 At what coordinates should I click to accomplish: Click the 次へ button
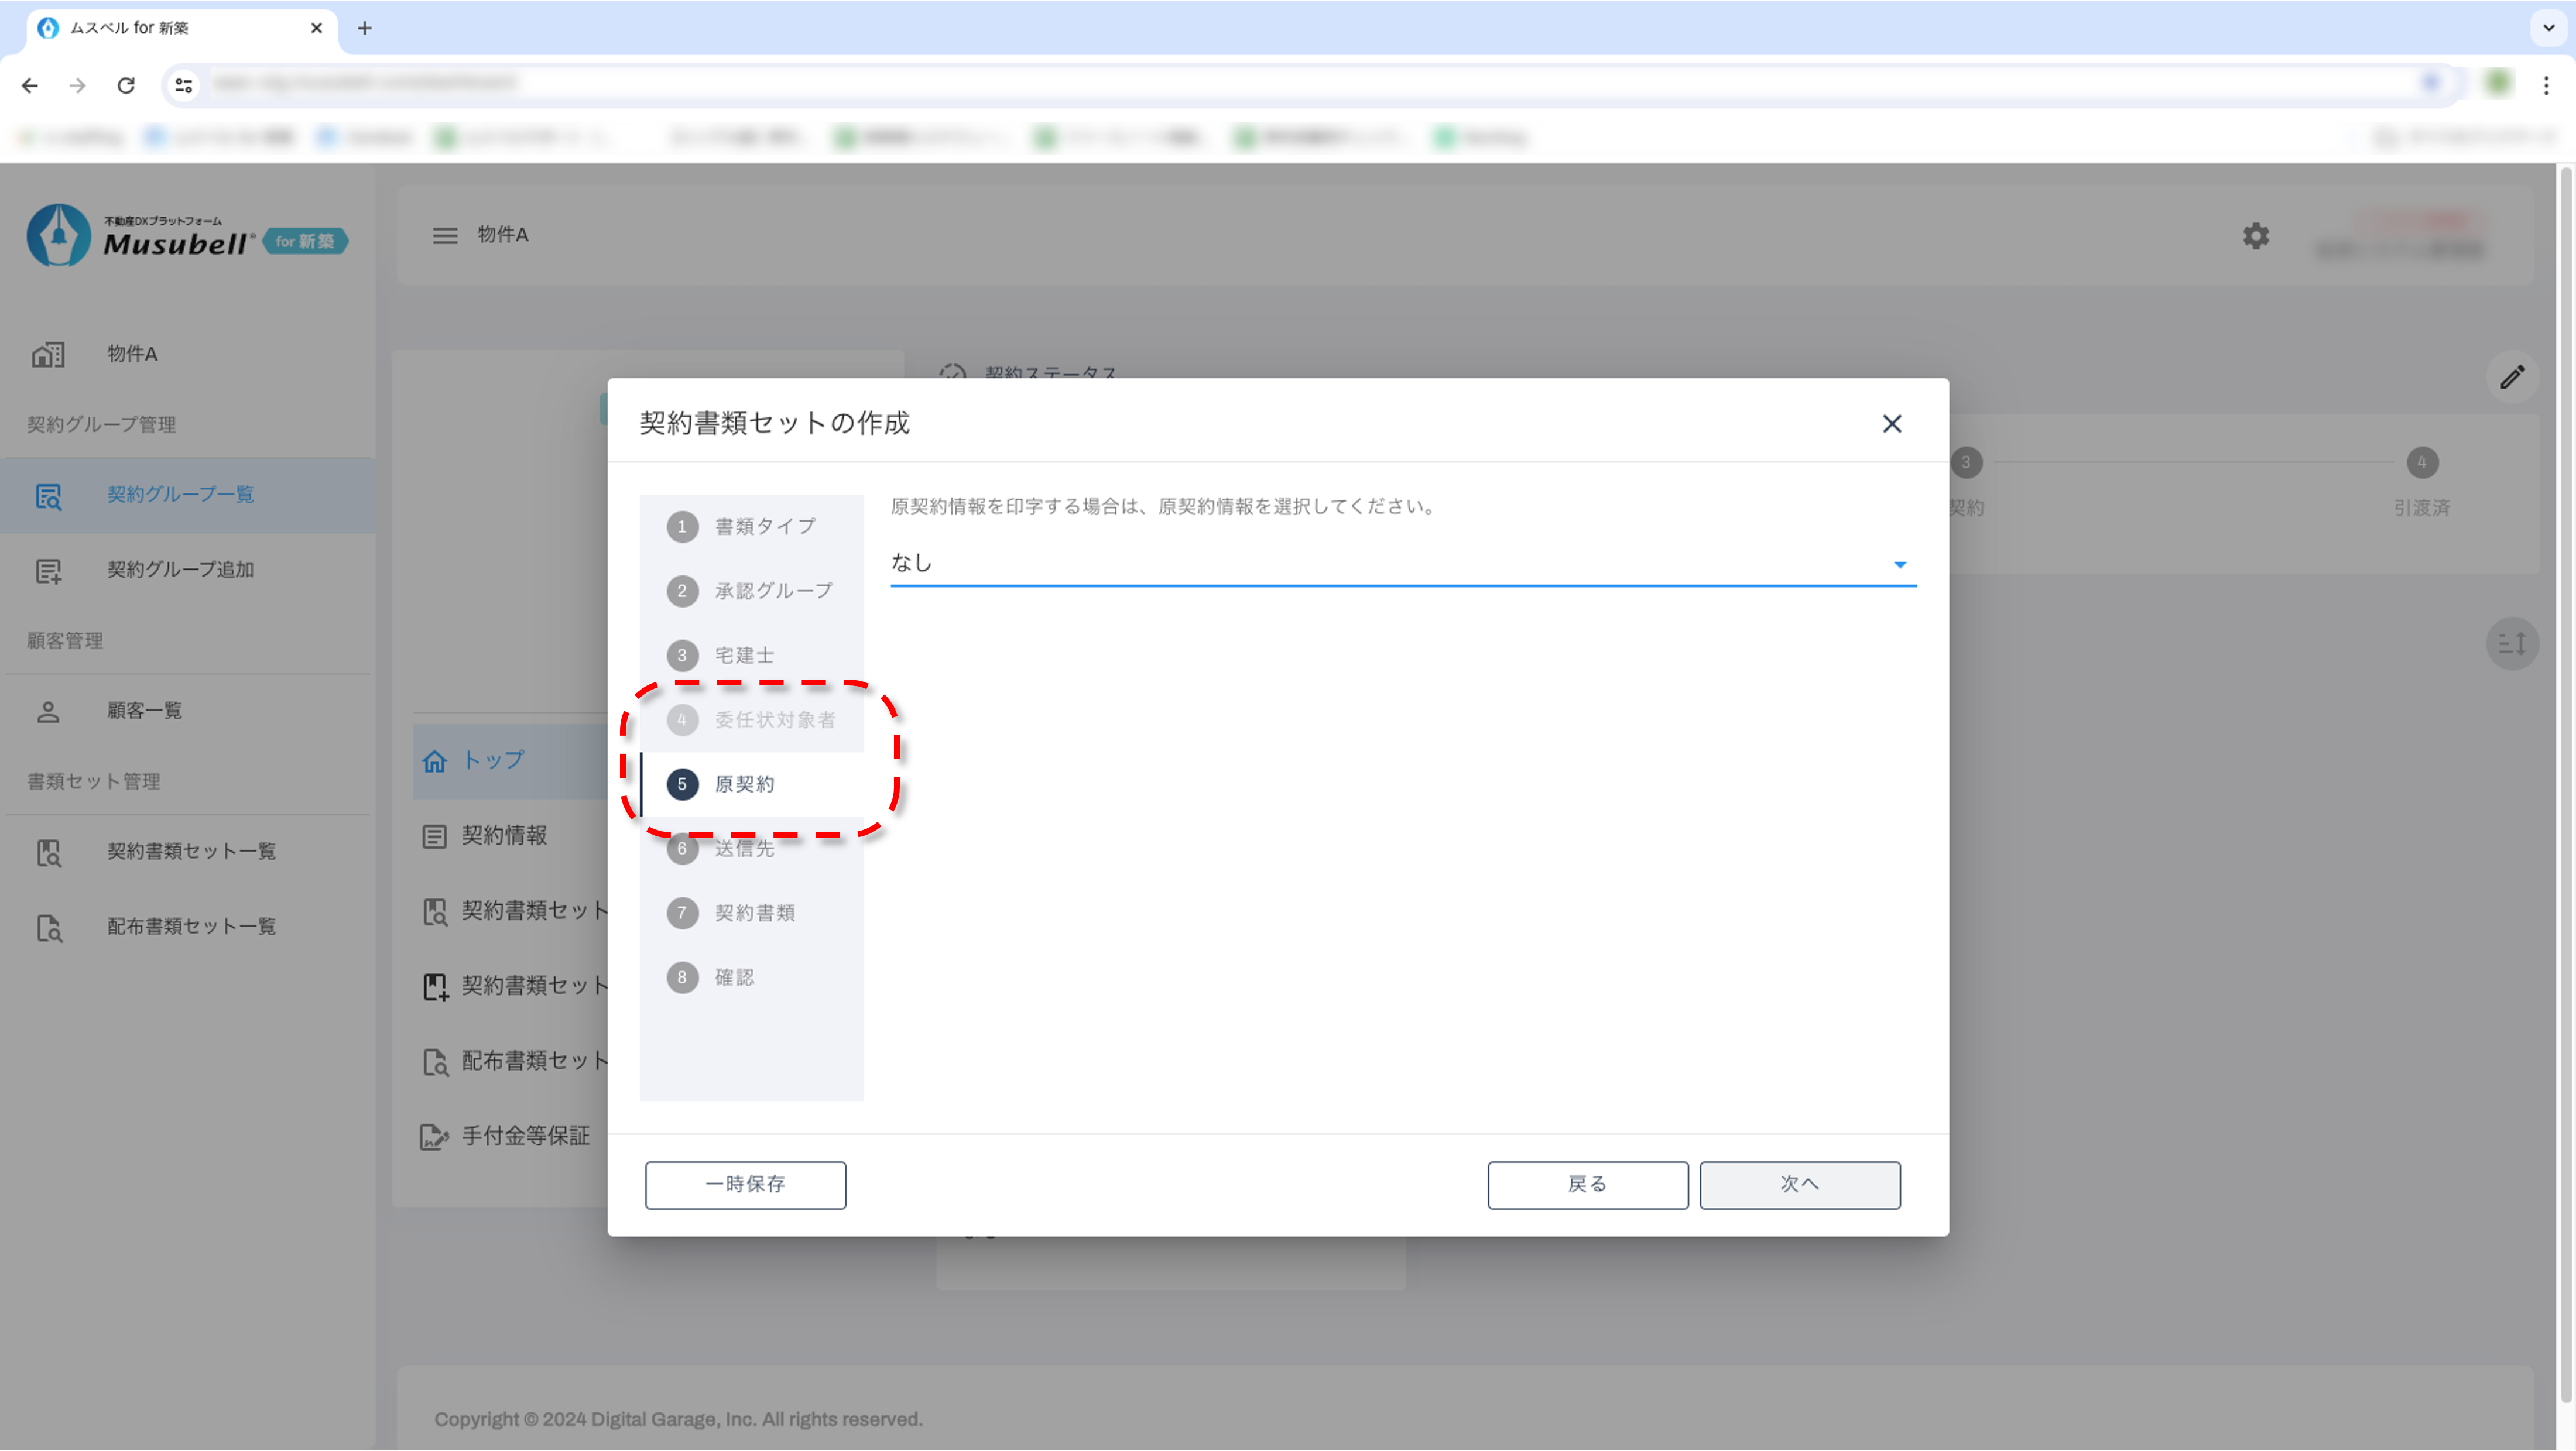pyautogui.click(x=1799, y=1184)
